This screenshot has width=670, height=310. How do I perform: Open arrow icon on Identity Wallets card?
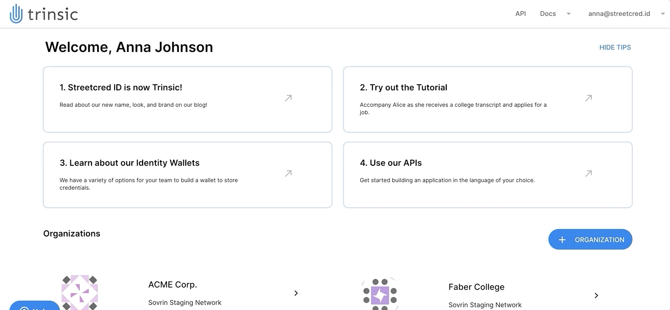(288, 173)
